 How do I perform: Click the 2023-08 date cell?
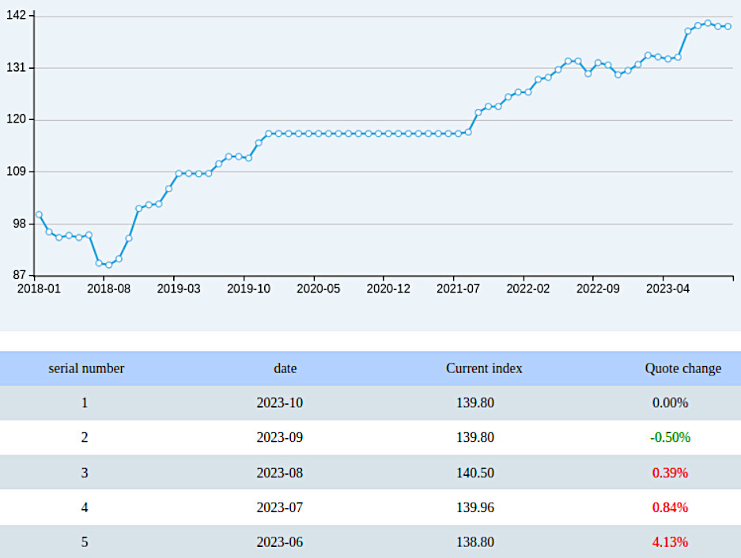click(x=280, y=473)
